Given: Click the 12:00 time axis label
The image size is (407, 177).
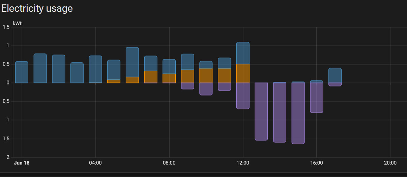Looking at the screenshot, I should [243, 163].
